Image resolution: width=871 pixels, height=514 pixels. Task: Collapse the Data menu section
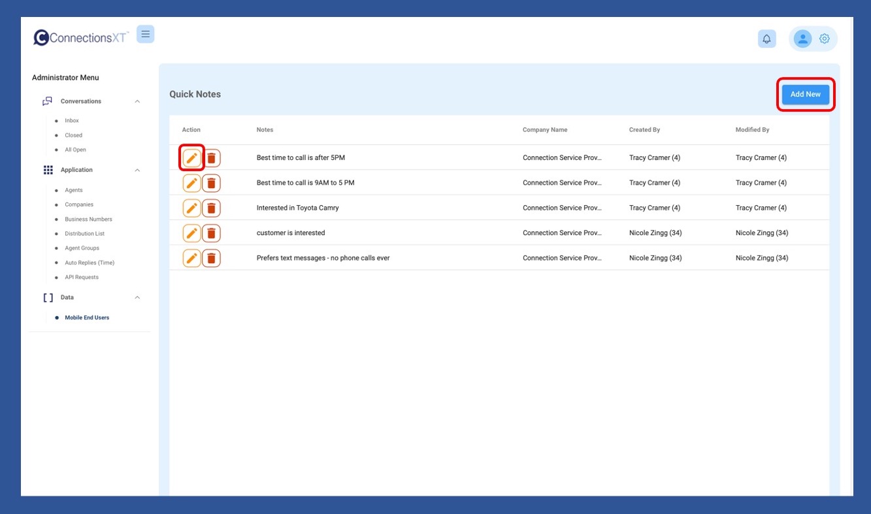pyautogui.click(x=137, y=298)
